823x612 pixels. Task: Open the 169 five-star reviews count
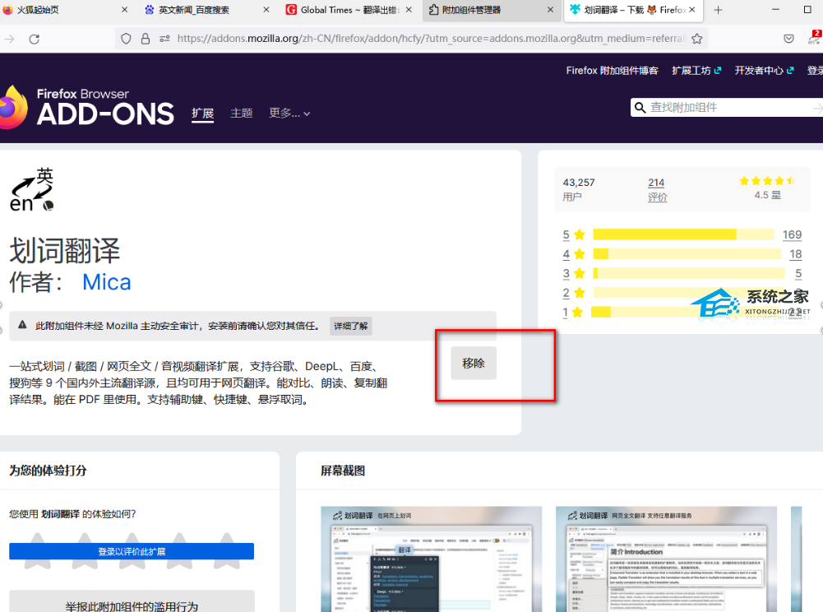pyautogui.click(x=792, y=234)
